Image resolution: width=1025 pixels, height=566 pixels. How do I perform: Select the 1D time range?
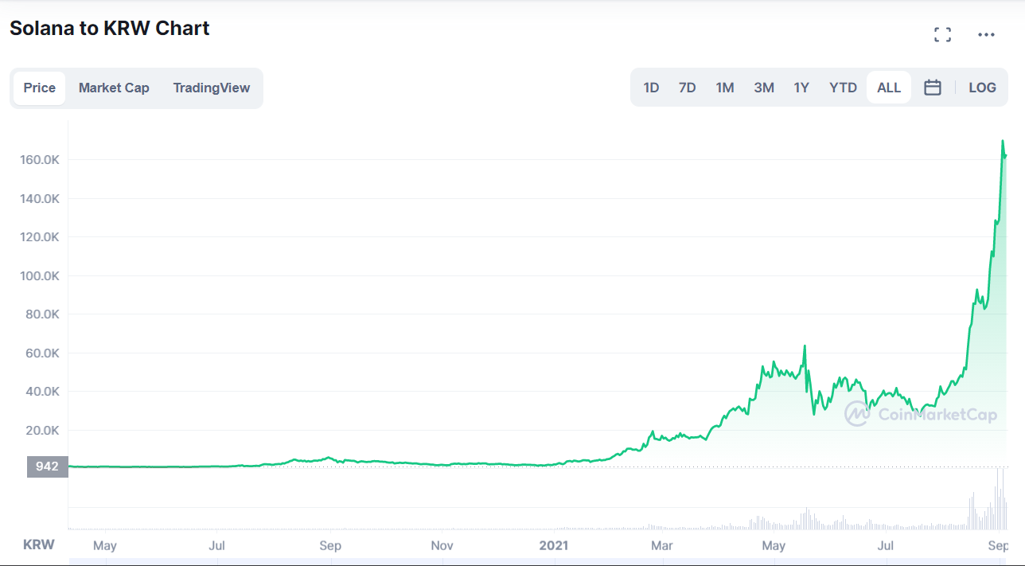(651, 88)
